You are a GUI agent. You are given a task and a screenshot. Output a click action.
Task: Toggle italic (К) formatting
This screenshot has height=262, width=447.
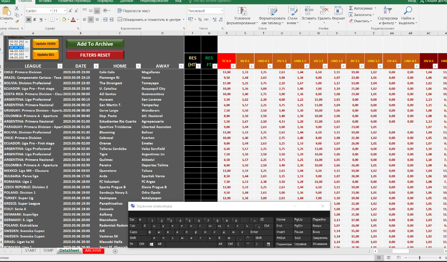(x=35, y=20)
